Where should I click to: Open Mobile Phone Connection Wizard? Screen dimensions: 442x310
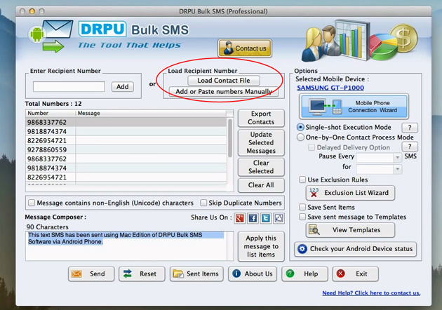[354, 107]
